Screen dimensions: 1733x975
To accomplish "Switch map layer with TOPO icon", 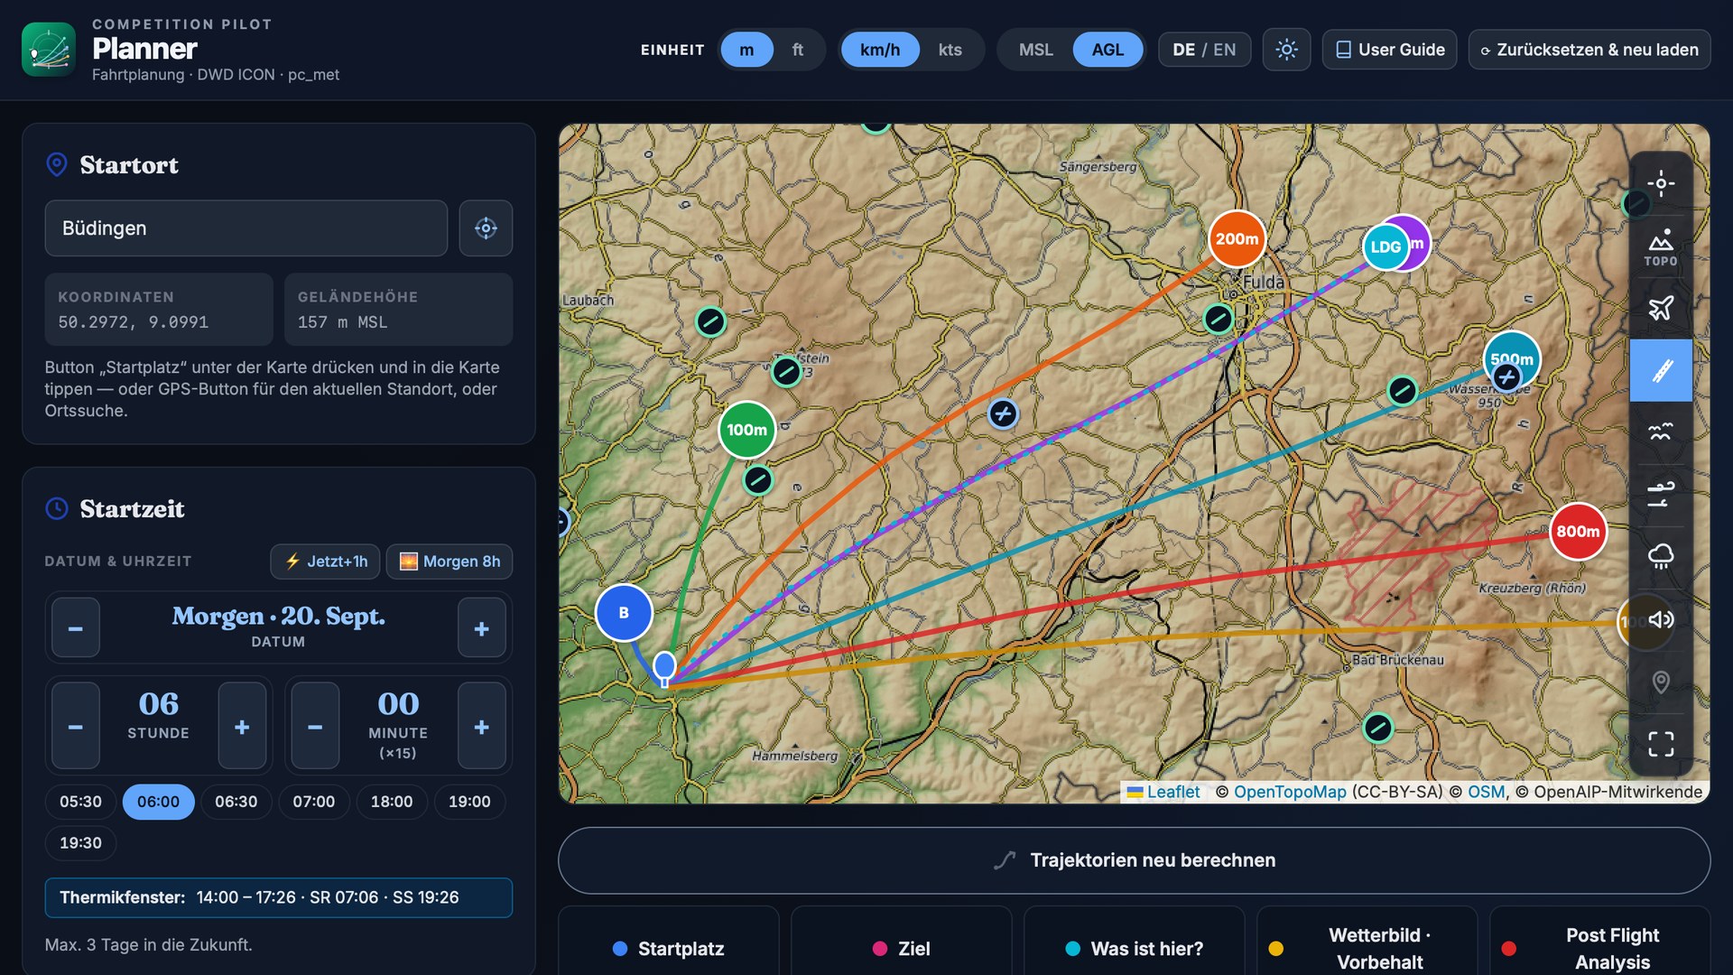I will pos(1661,246).
